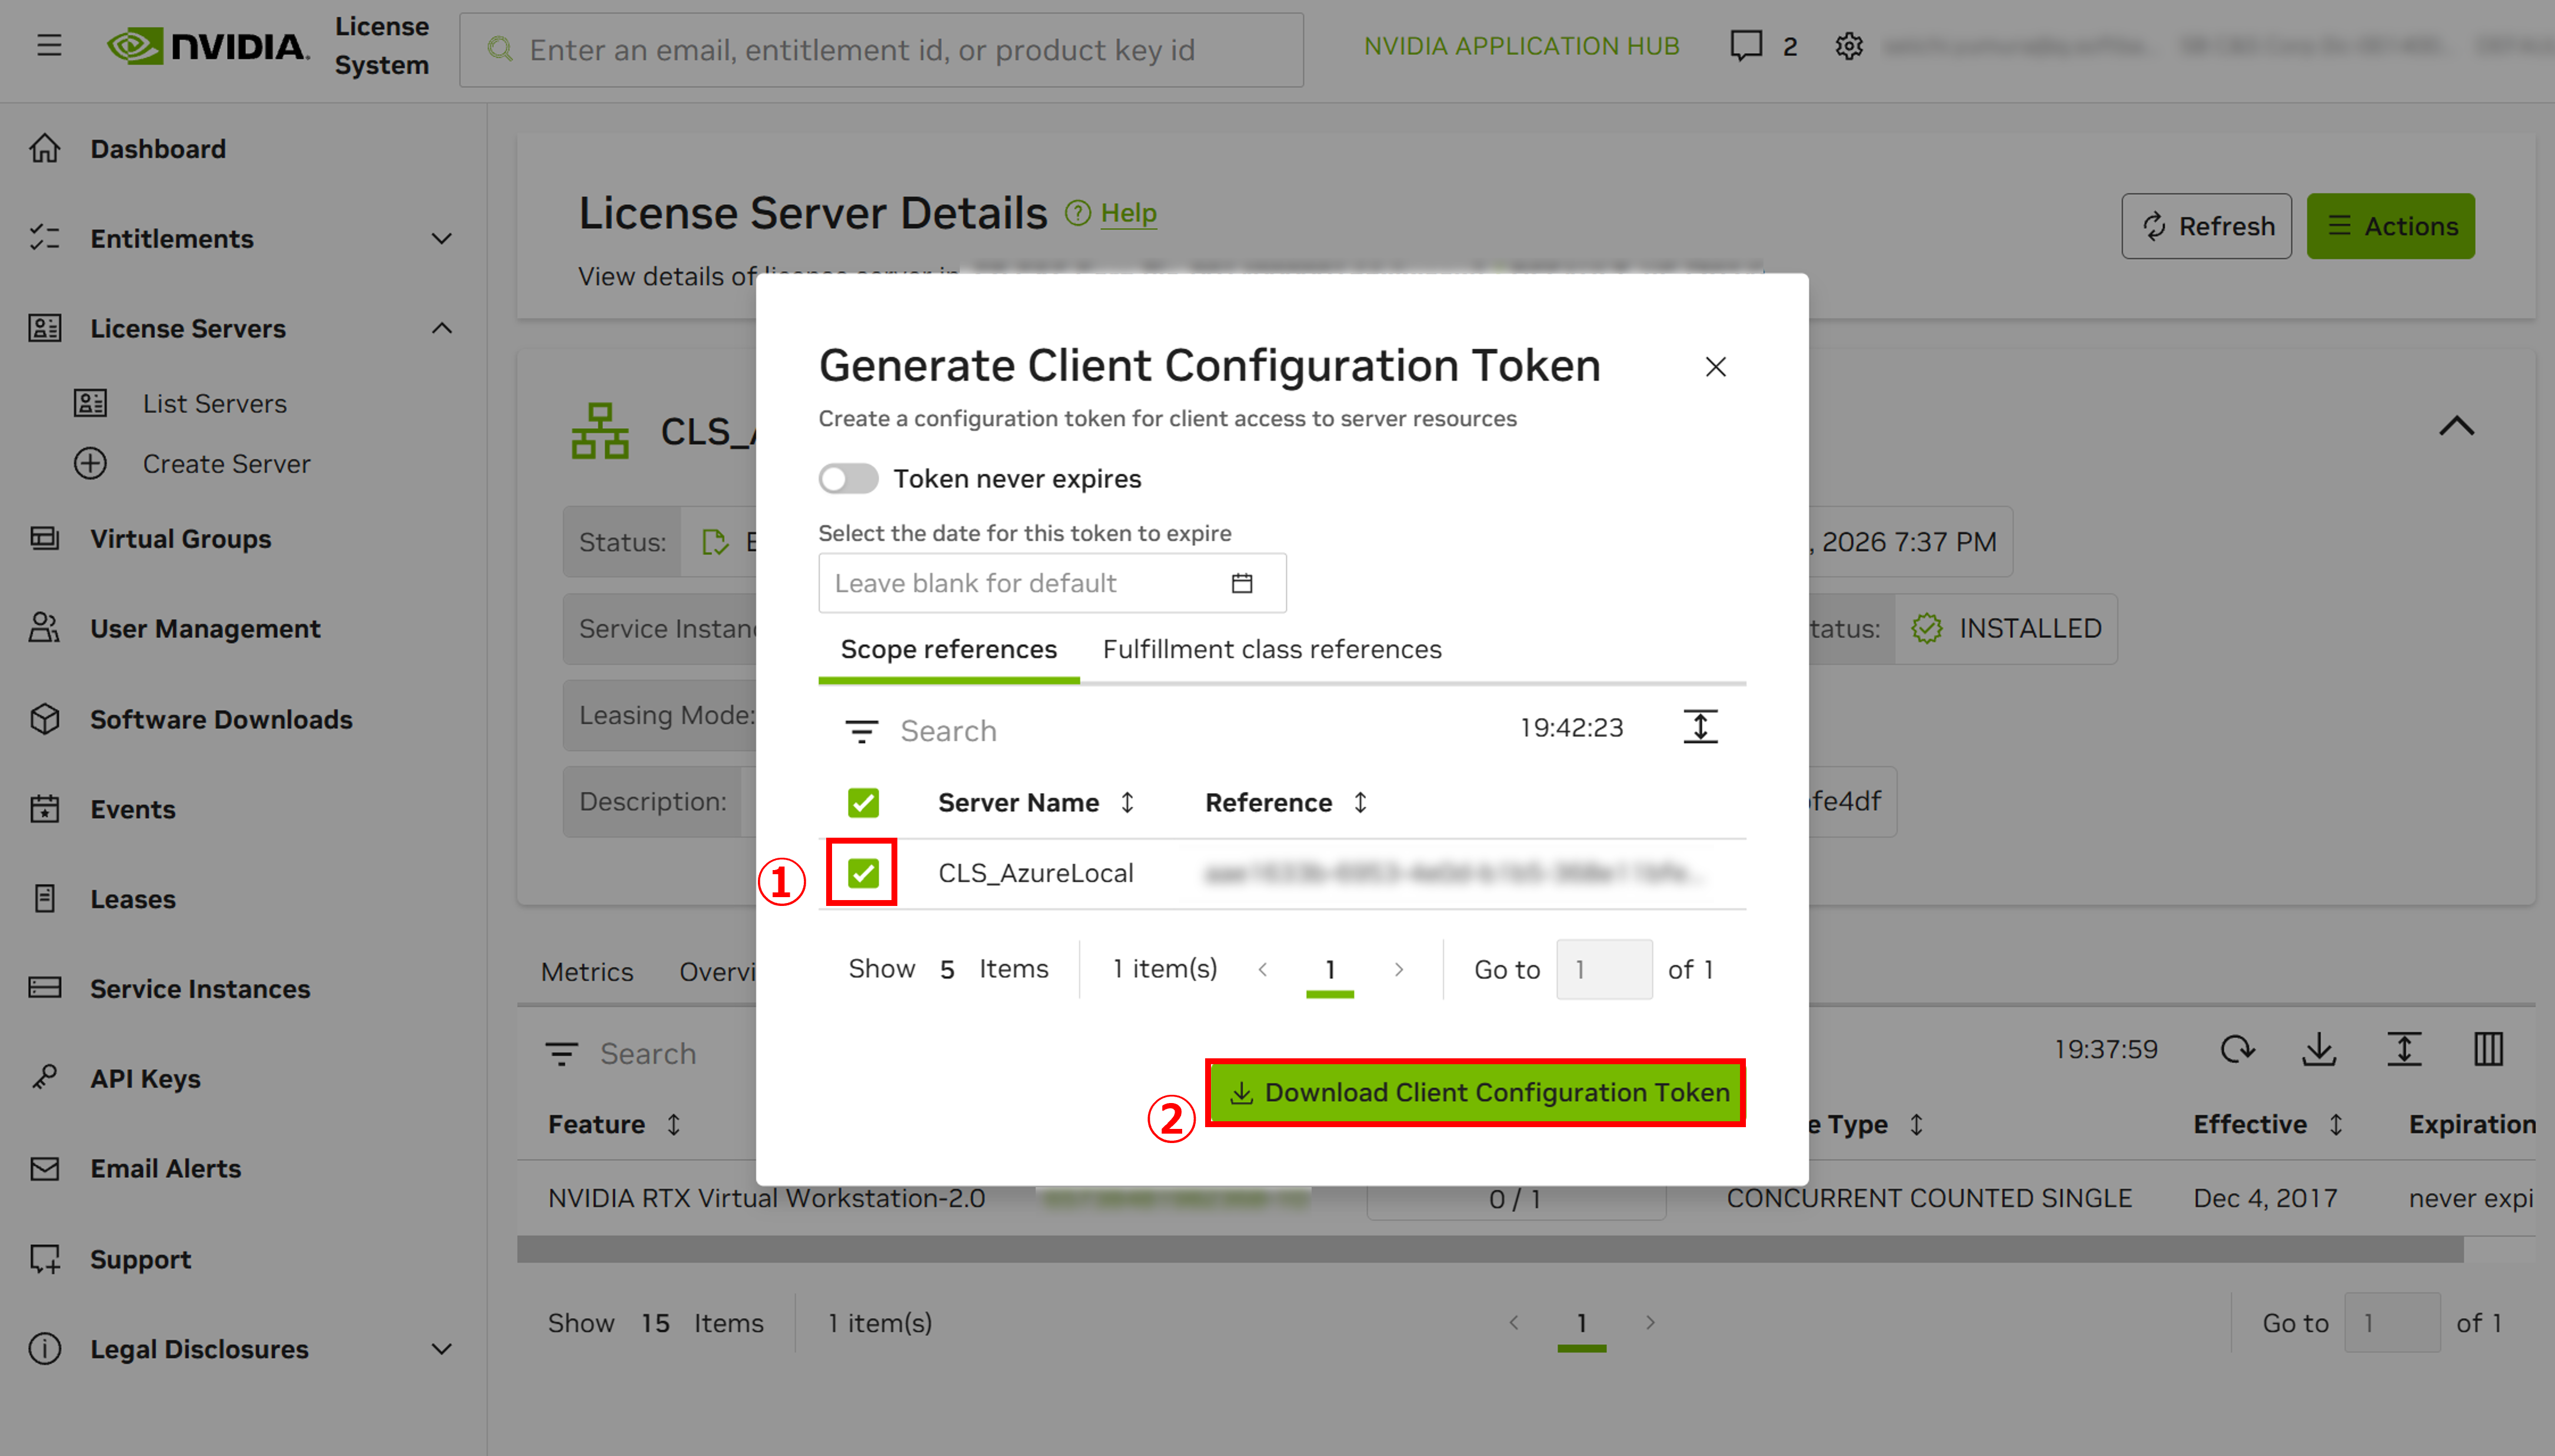The image size is (2555, 1456).
Task: Open the Actions button menu
Action: pos(2390,227)
